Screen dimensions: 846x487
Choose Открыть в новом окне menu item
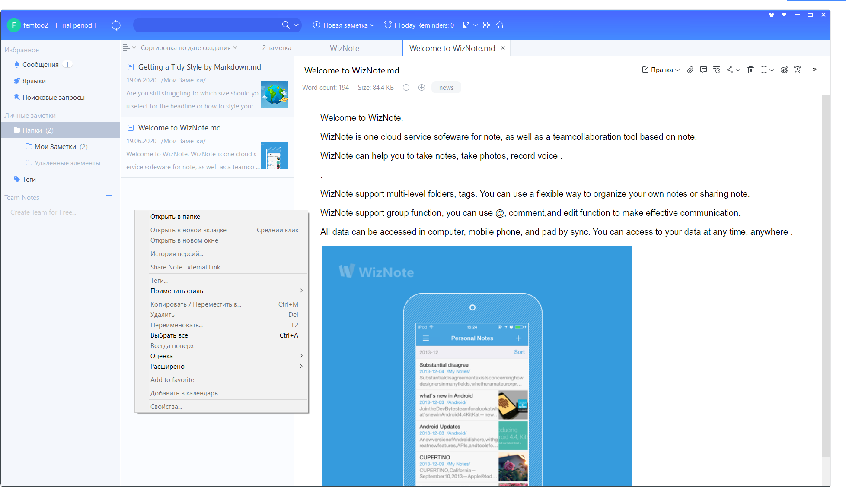click(x=222, y=240)
